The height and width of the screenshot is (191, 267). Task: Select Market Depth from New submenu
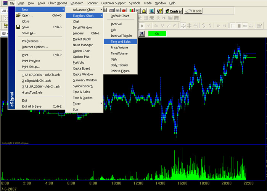click(83, 39)
